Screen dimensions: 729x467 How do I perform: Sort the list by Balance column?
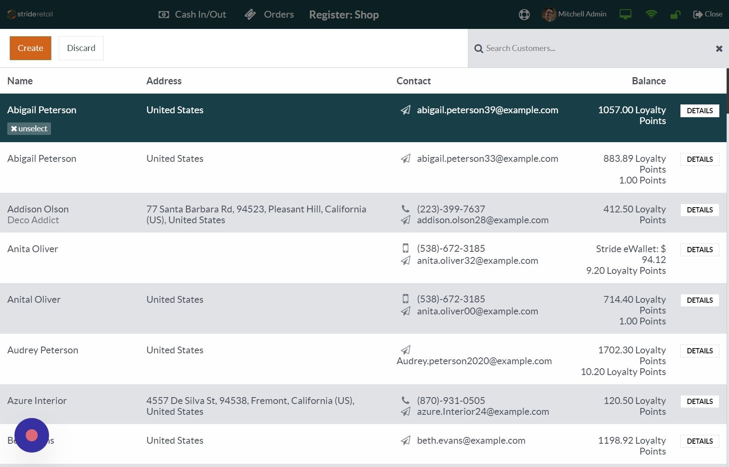(x=649, y=81)
